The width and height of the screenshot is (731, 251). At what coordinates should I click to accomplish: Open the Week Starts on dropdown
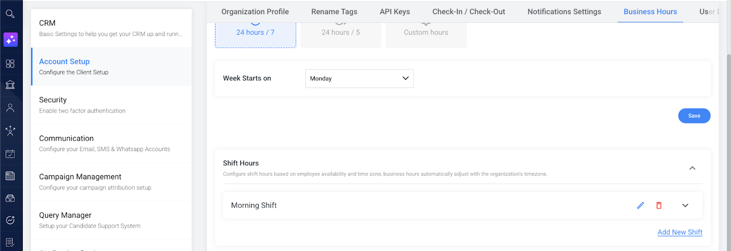tap(359, 78)
